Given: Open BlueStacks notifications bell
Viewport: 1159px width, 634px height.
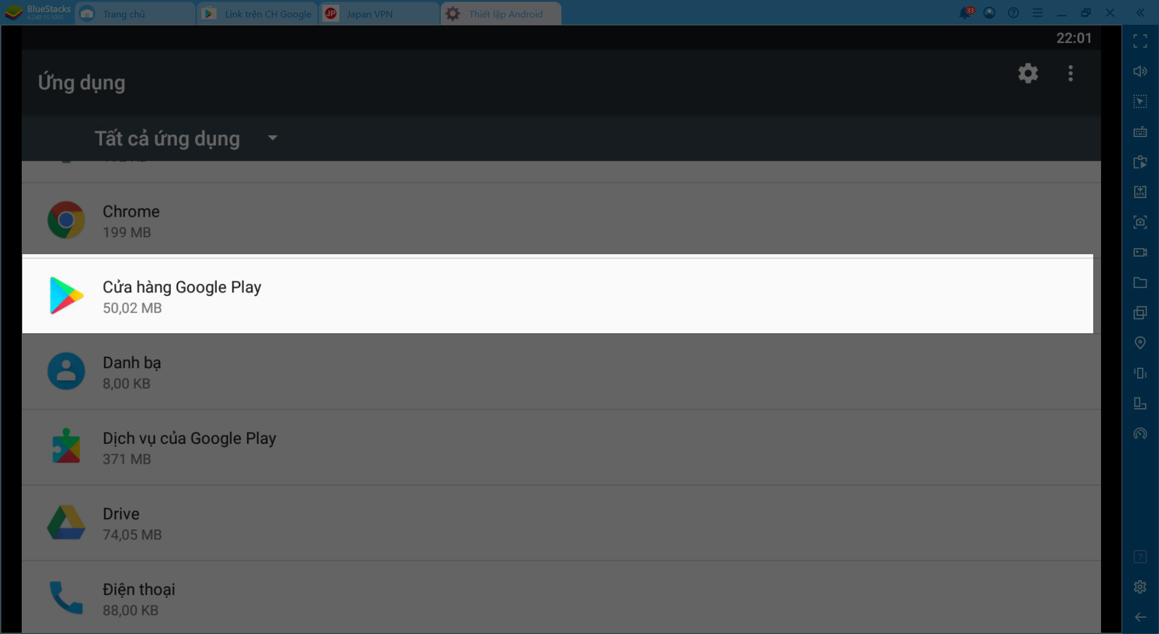Looking at the screenshot, I should [x=965, y=13].
